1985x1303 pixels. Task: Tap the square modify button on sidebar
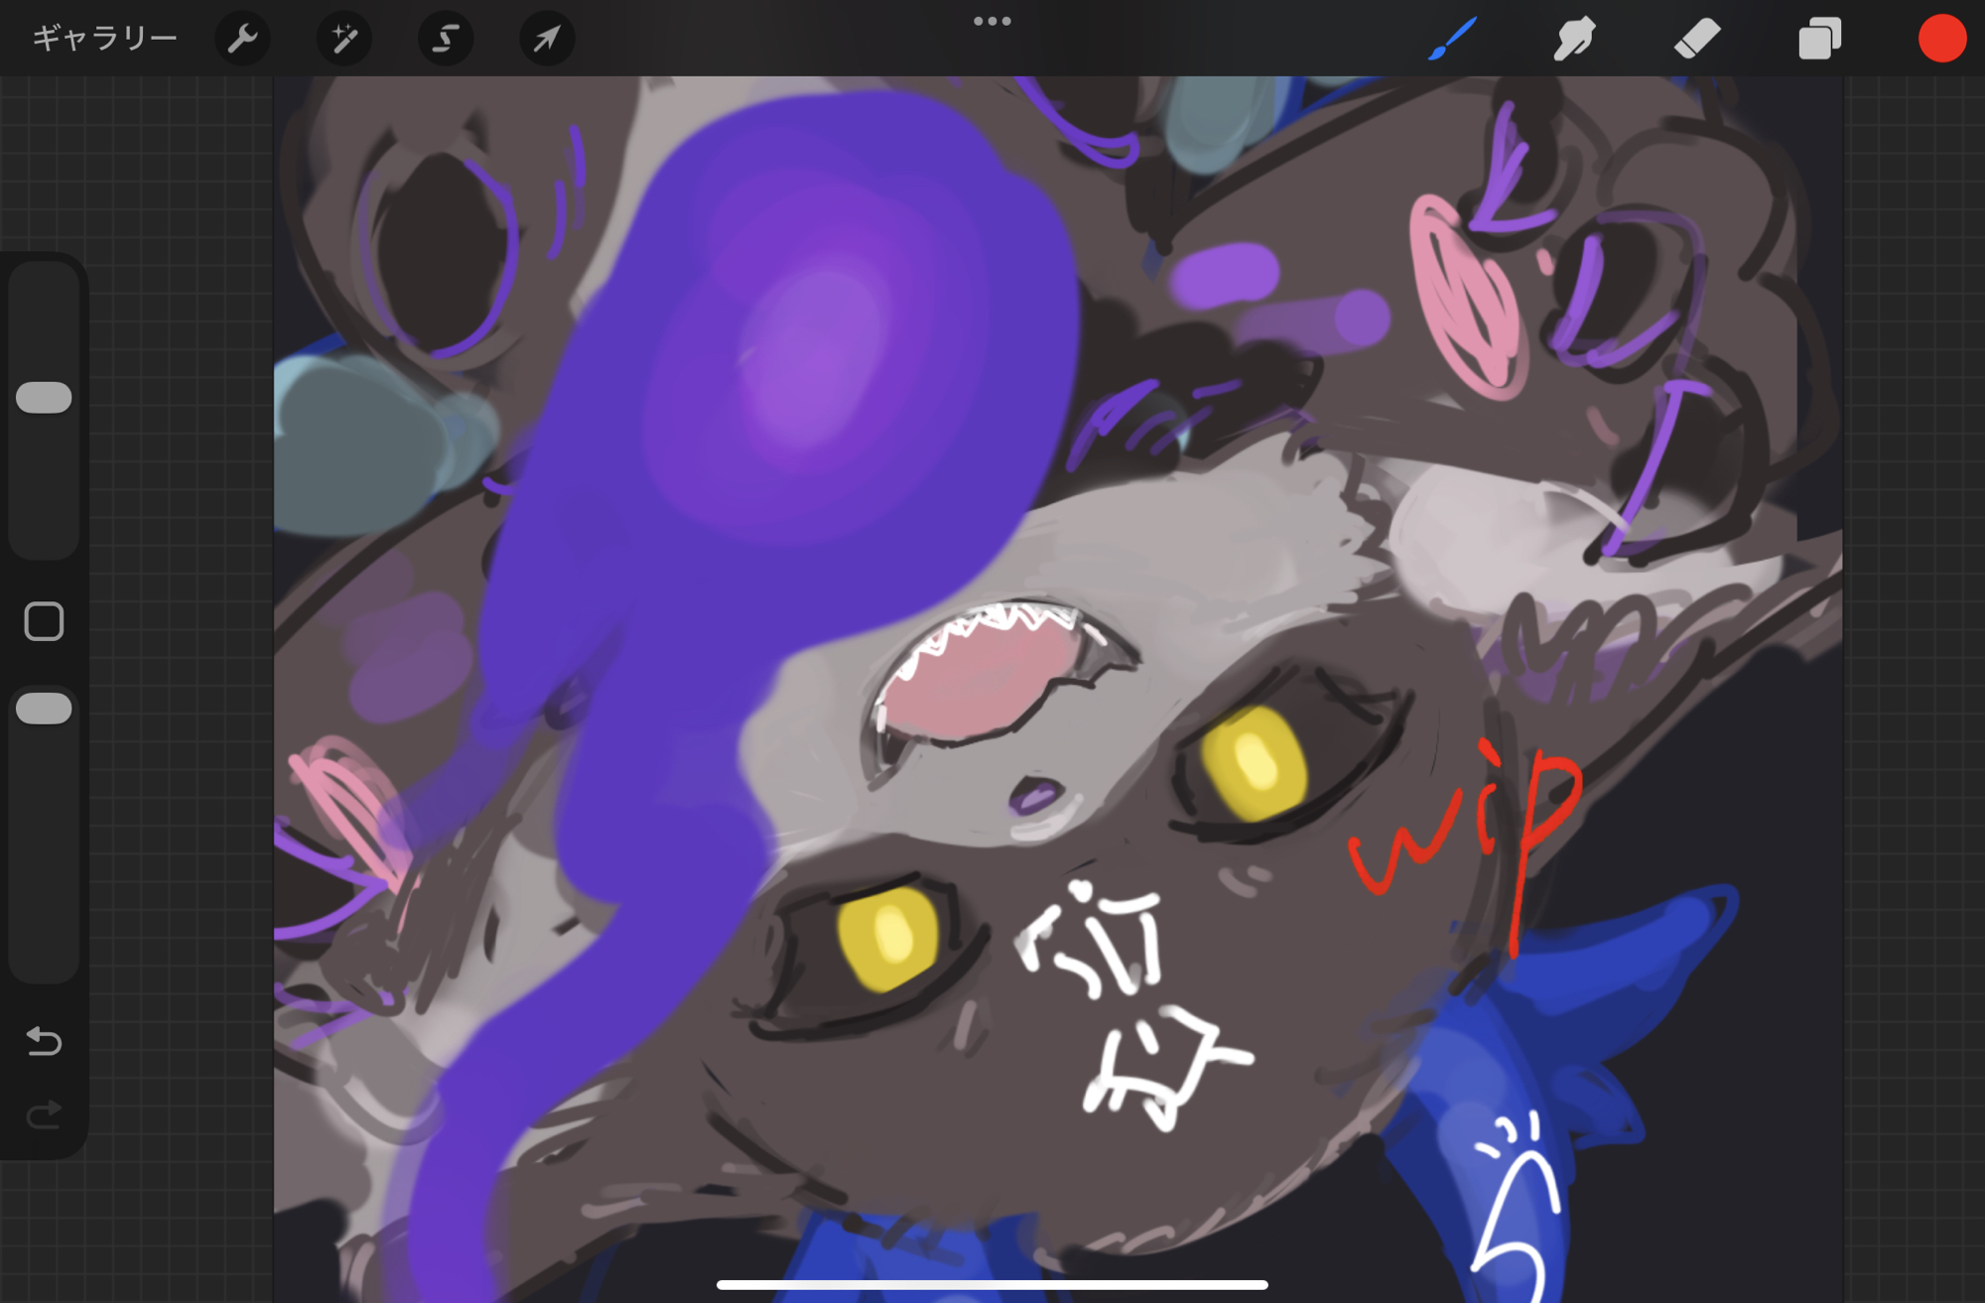(x=44, y=621)
